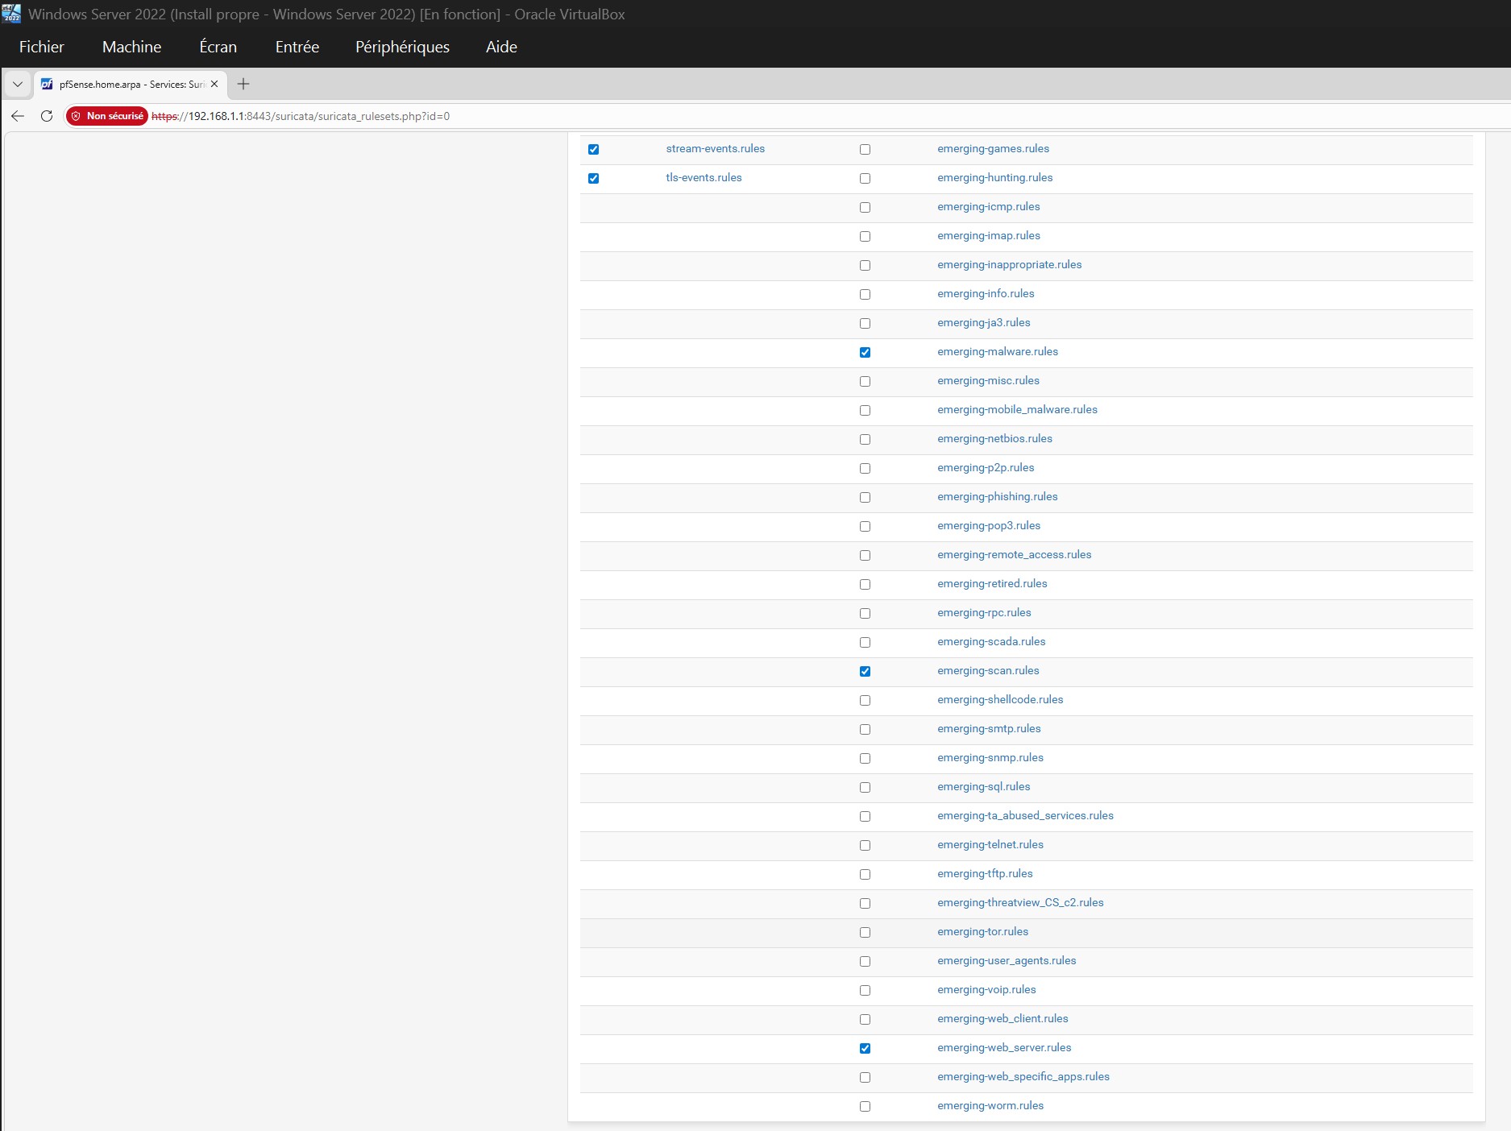Click the address bar URL
1511x1131 pixels.
[301, 116]
